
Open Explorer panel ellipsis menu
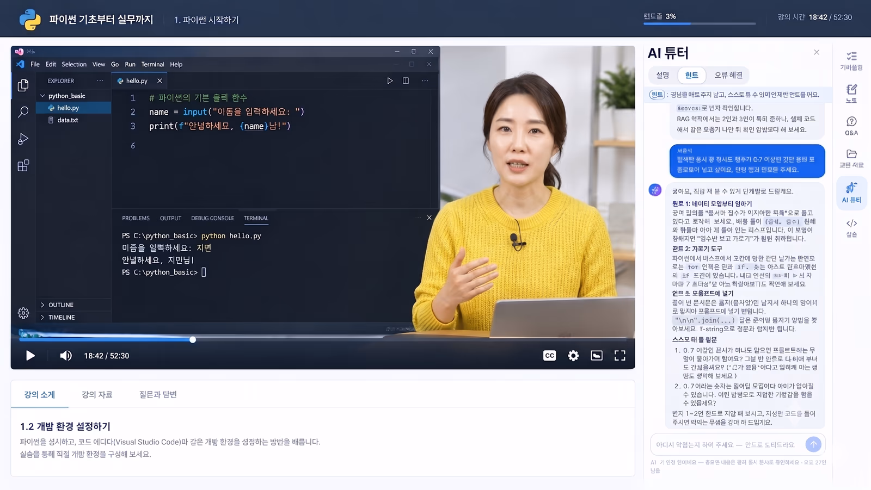[100, 80]
